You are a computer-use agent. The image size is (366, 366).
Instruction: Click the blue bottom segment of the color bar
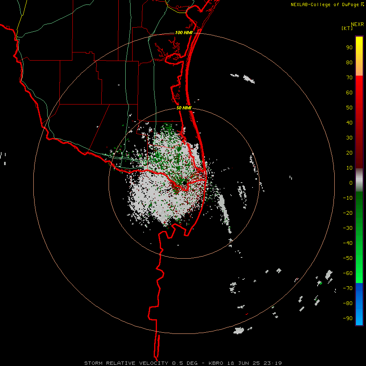(x=359, y=305)
